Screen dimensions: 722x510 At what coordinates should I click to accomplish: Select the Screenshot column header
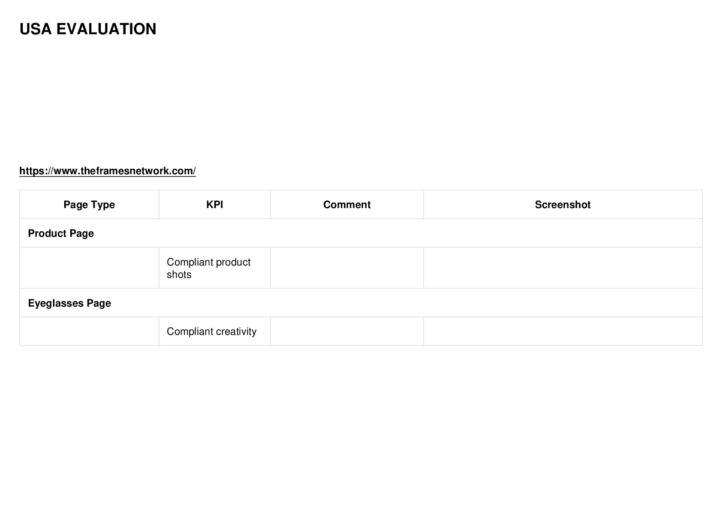[563, 204]
